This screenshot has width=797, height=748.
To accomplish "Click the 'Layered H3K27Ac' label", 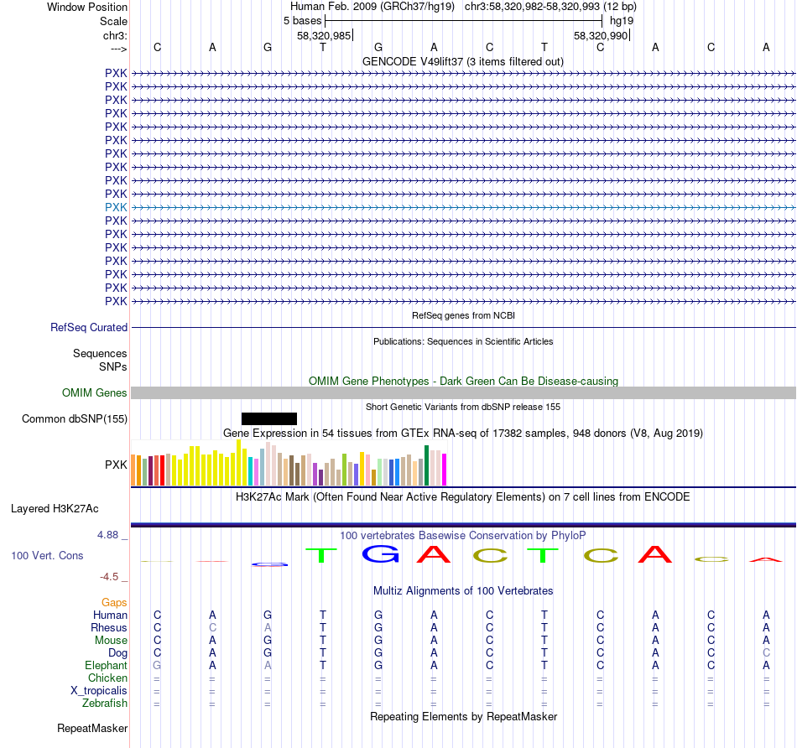I will click(x=55, y=509).
